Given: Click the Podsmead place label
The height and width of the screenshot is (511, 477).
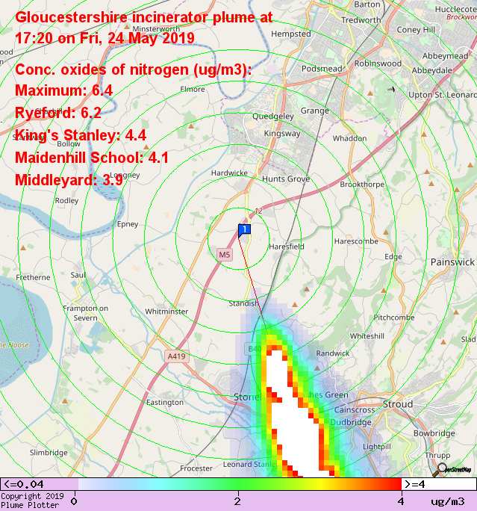Looking at the screenshot, I should click(x=322, y=69).
